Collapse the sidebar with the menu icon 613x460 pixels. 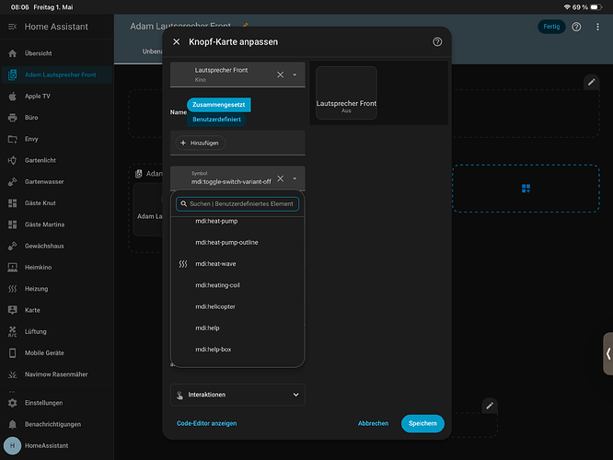click(x=13, y=27)
